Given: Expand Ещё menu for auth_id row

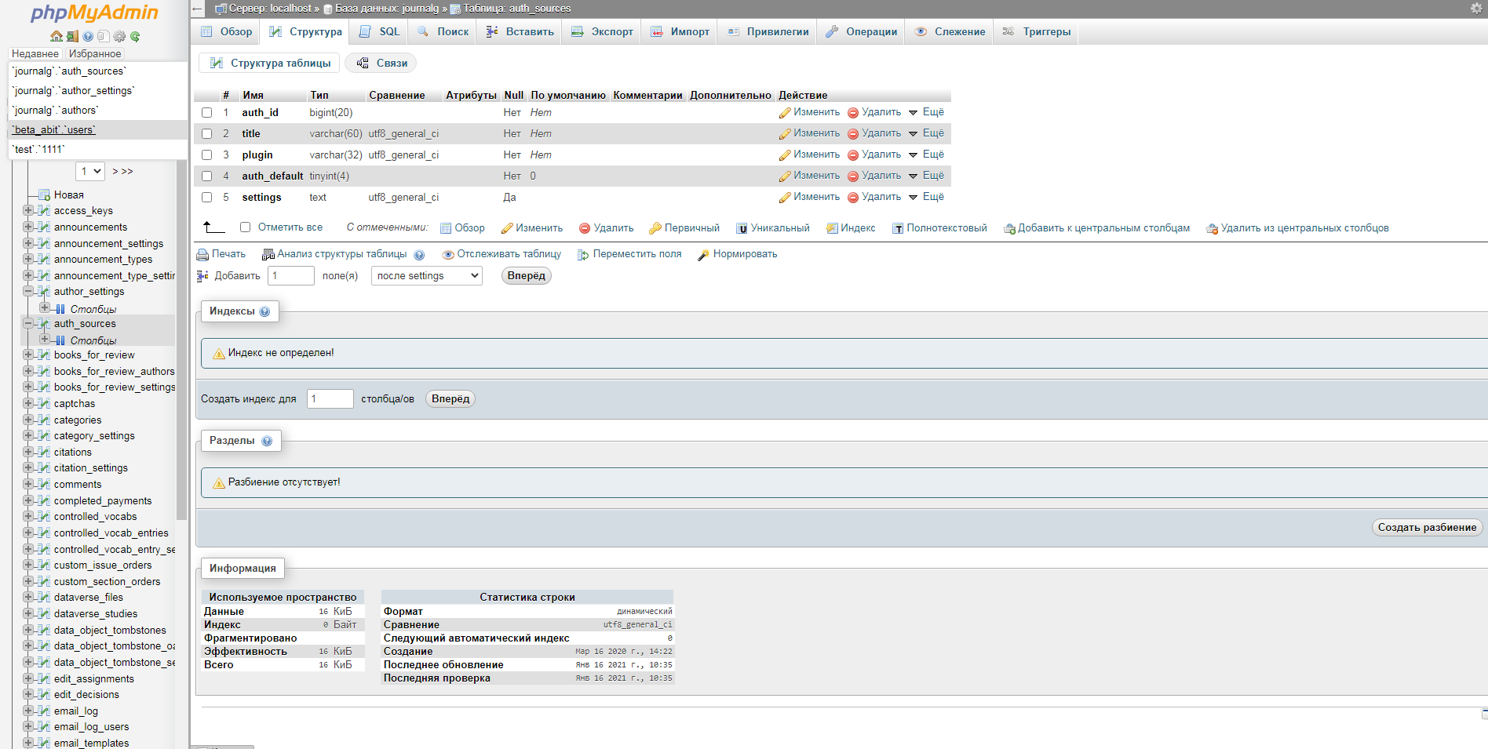Looking at the screenshot, I should (927, 112).
